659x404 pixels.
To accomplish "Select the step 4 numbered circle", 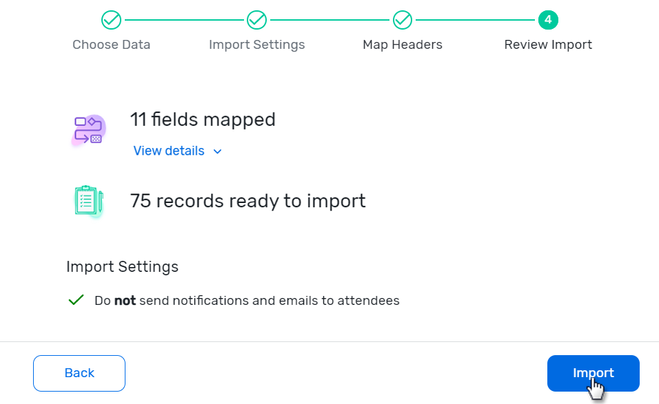I will [x=548, y=20].
